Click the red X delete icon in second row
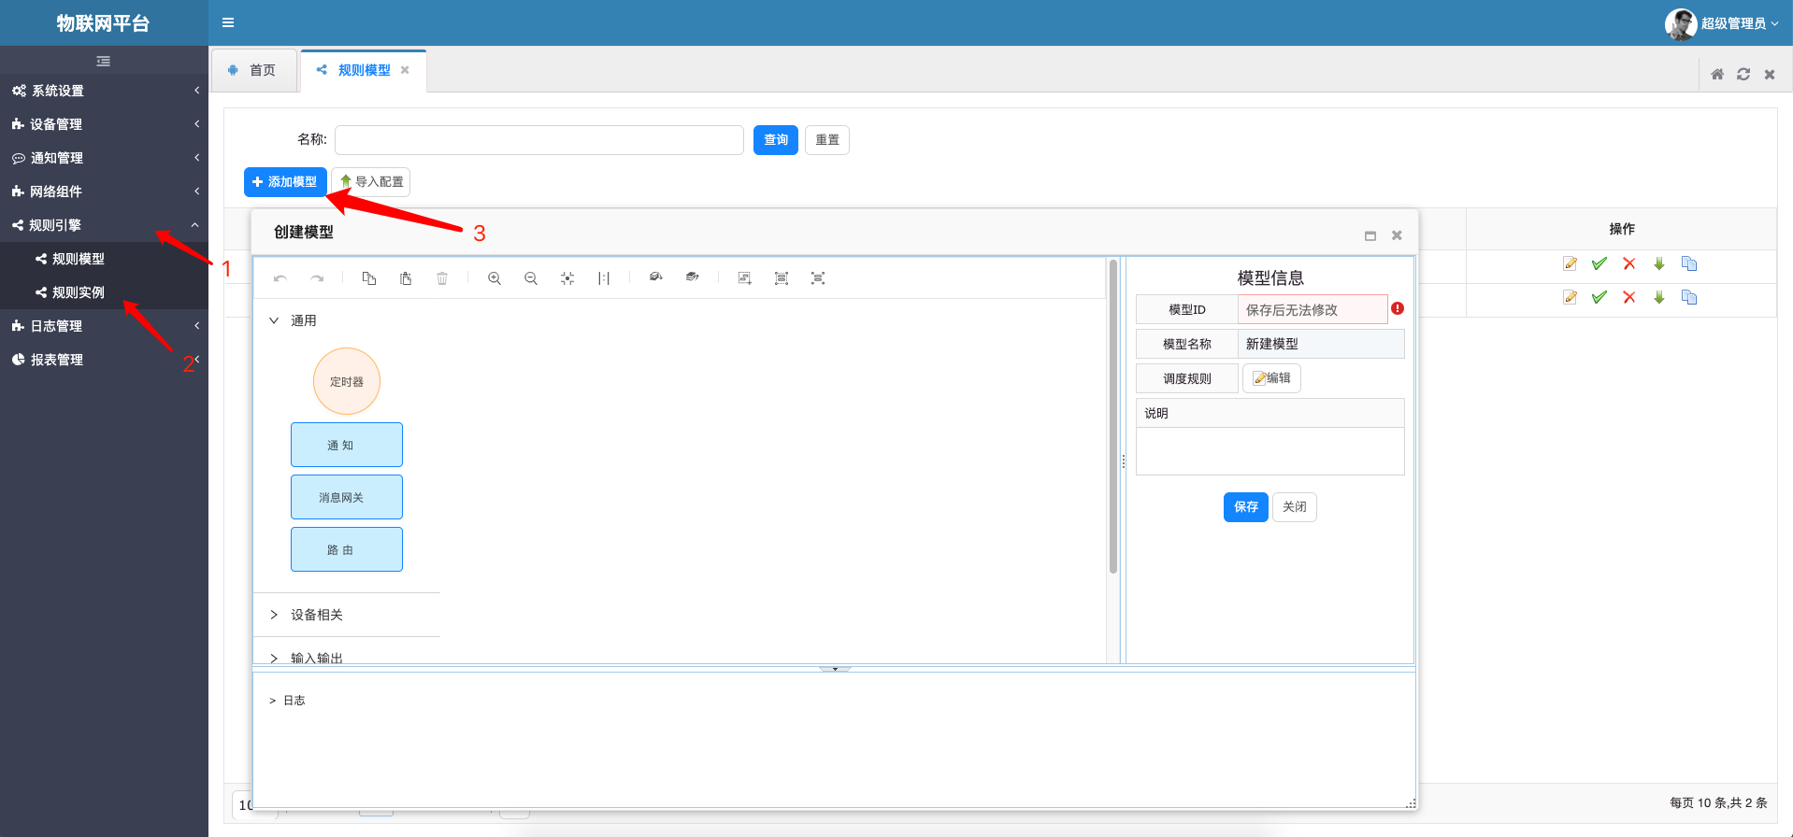 (1629, 298)
